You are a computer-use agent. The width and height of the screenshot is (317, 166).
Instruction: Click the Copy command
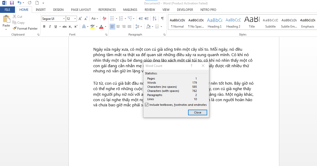click(19, 23)
